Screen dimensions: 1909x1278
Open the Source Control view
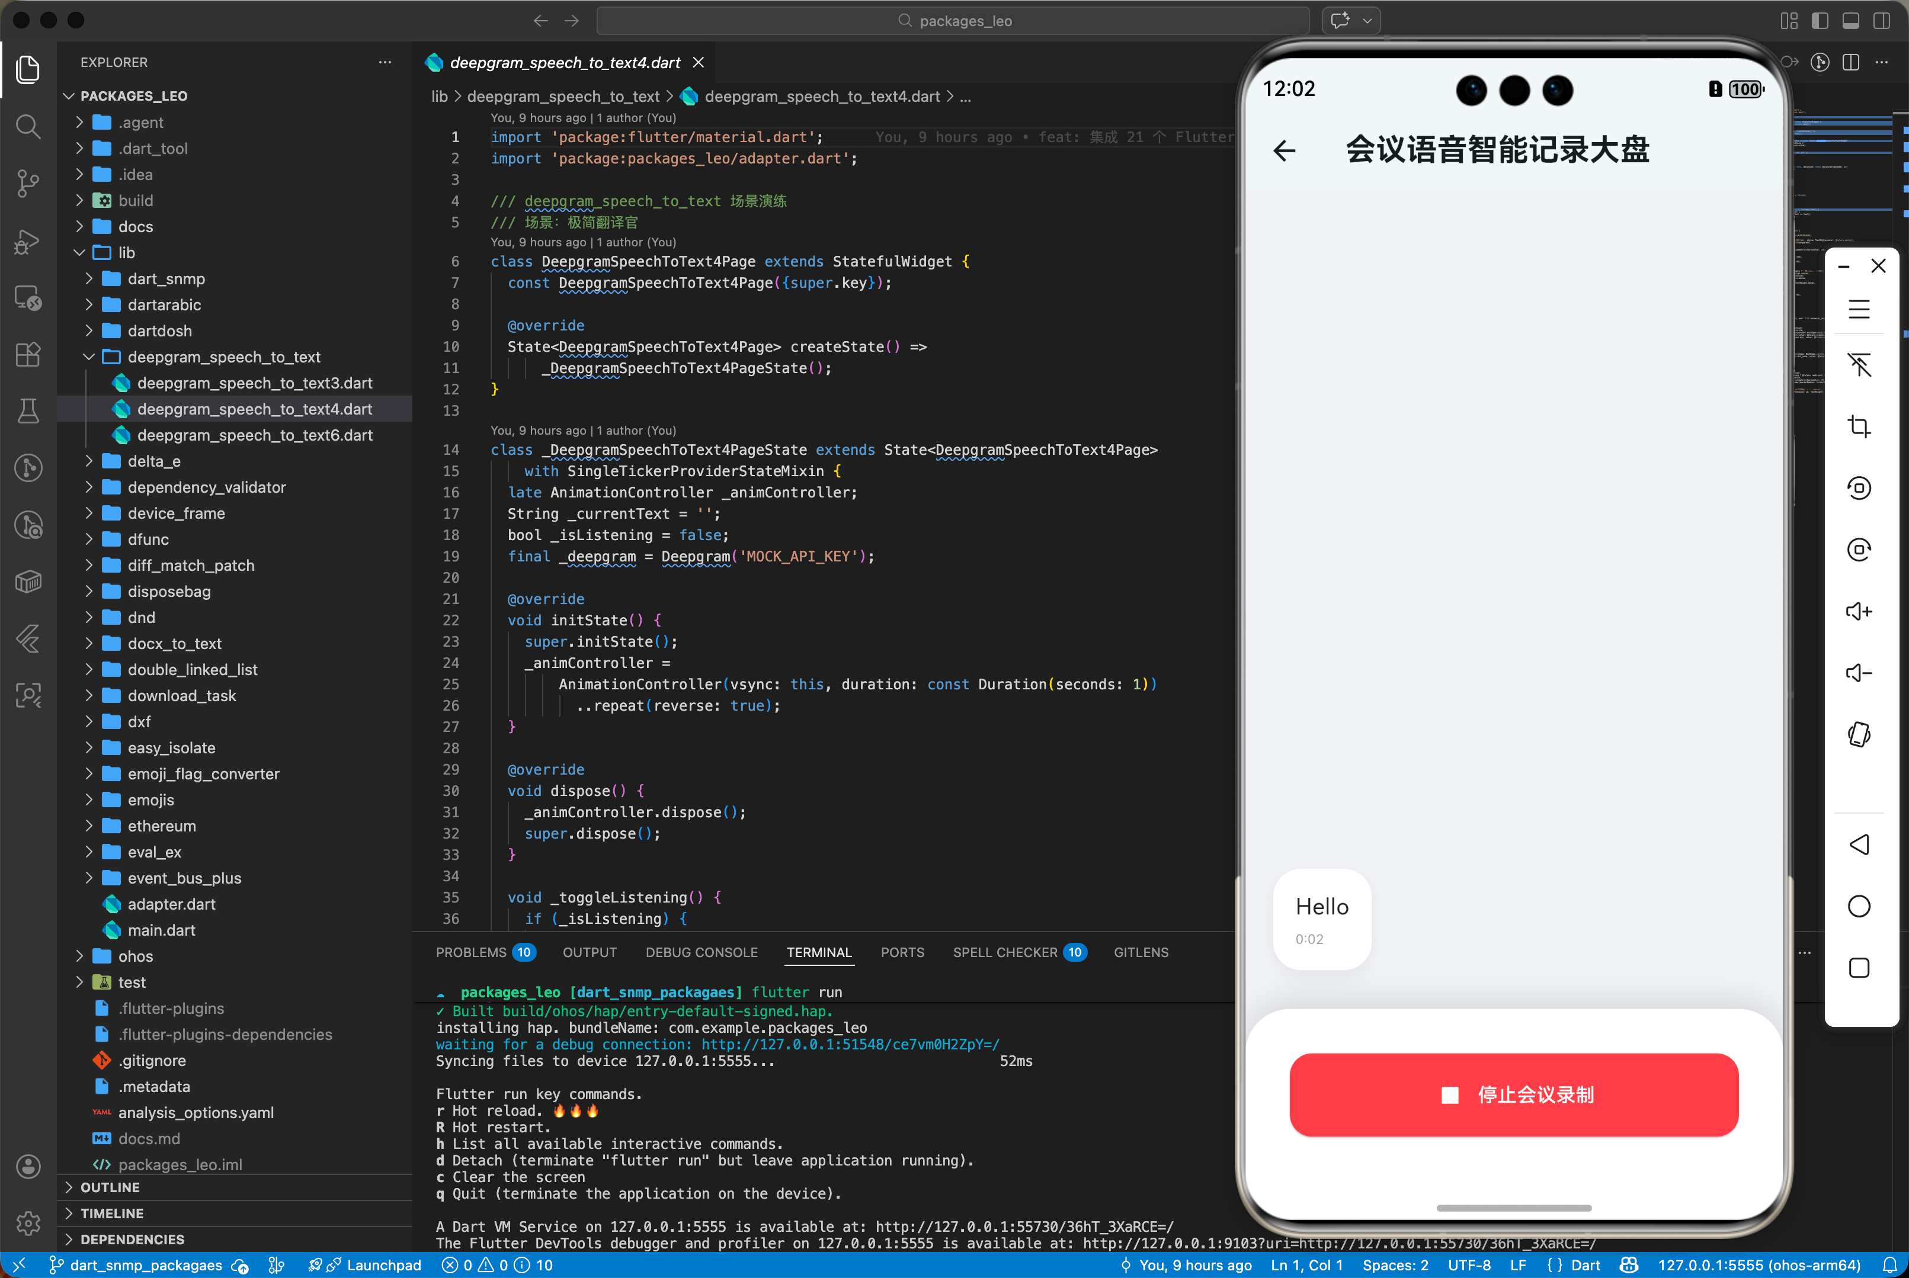[28, 182]
